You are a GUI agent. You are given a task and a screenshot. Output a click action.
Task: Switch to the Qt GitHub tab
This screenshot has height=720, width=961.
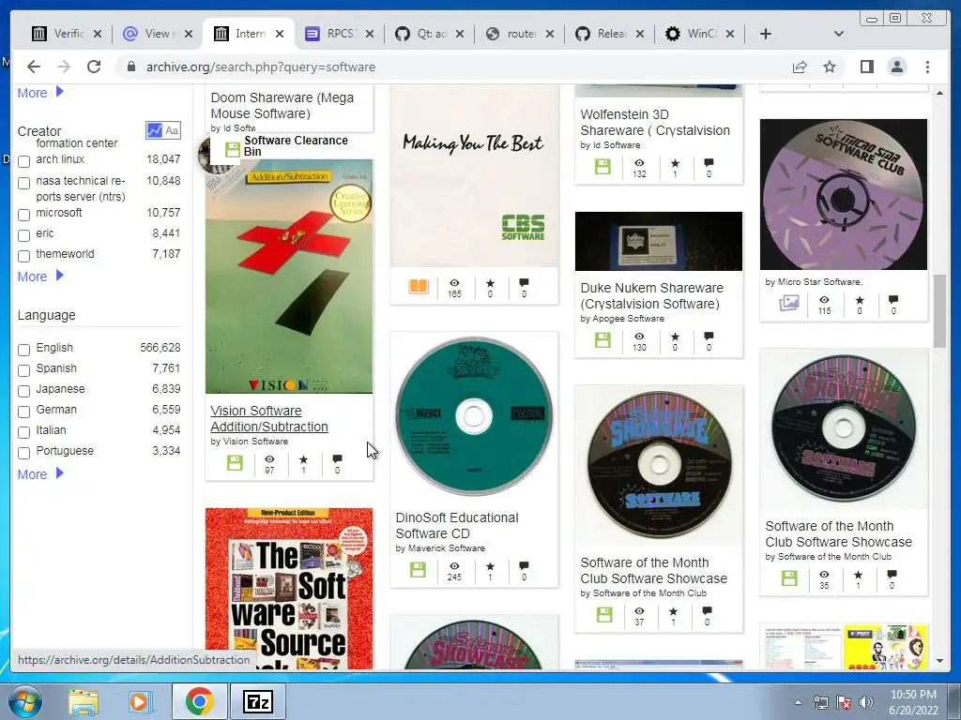click(x=429, y=34)
